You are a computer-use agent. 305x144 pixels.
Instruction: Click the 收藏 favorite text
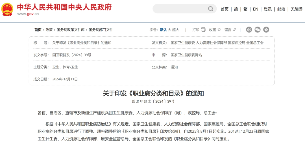[x=213, y=30]
